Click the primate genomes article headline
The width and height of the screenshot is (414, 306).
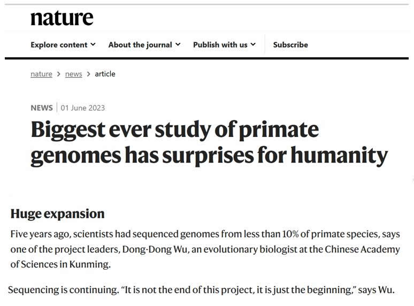[x=209, y=142]
